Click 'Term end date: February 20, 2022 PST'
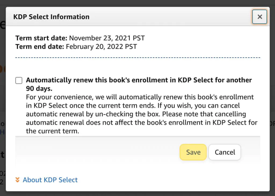This screenshot has width=275, height=196. click(76, 47)
